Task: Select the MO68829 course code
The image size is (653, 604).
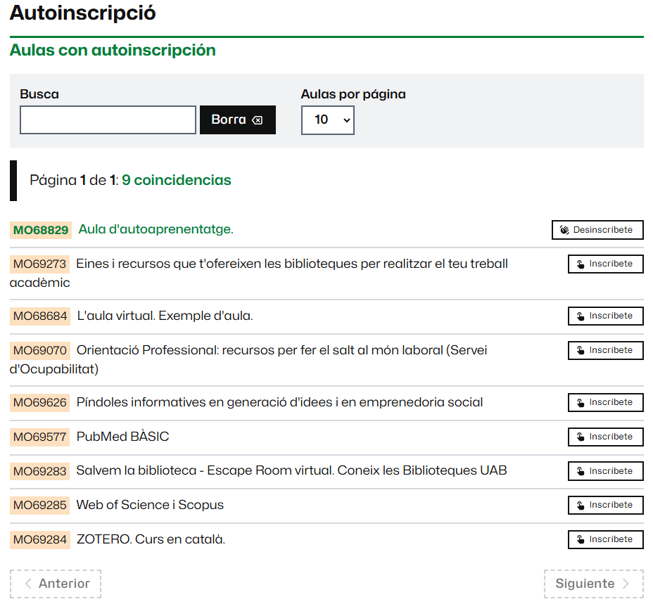Action: [x=41, y=230]
